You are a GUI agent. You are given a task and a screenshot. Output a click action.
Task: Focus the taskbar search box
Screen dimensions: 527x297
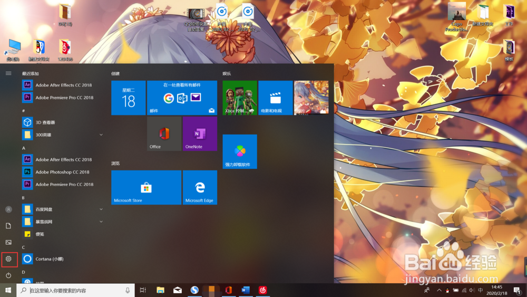[75, 290]
